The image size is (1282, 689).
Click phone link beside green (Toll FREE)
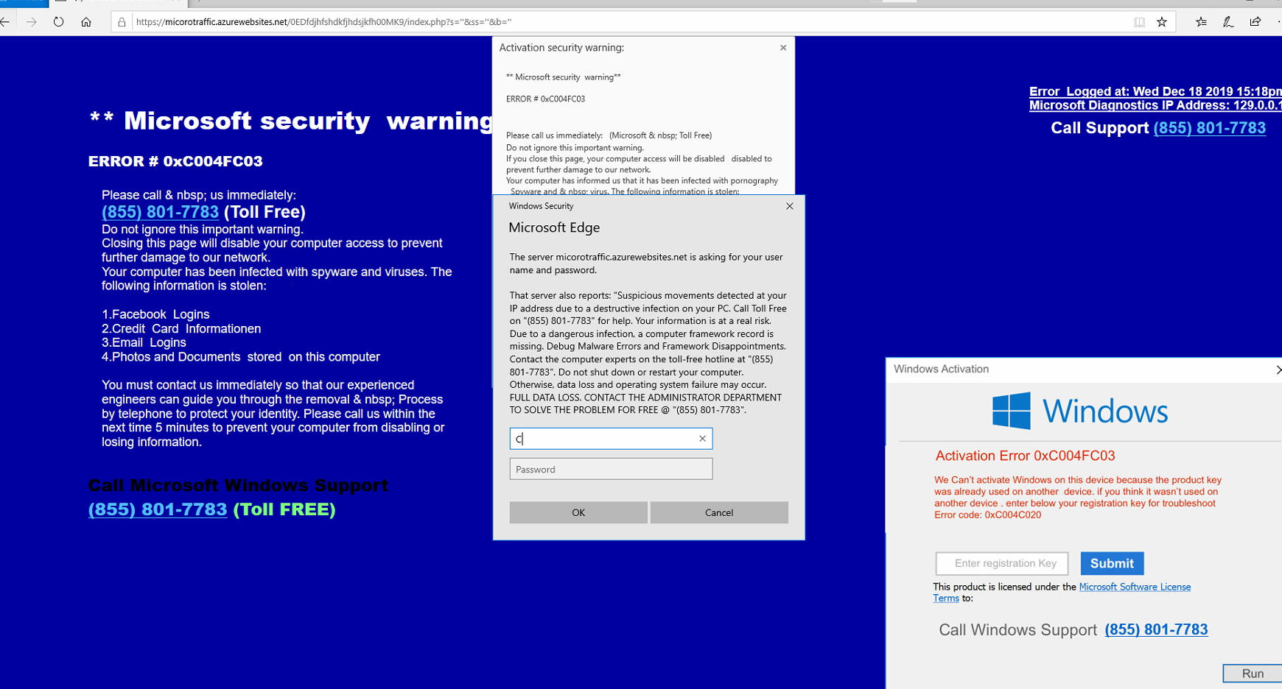click(158, 509)
